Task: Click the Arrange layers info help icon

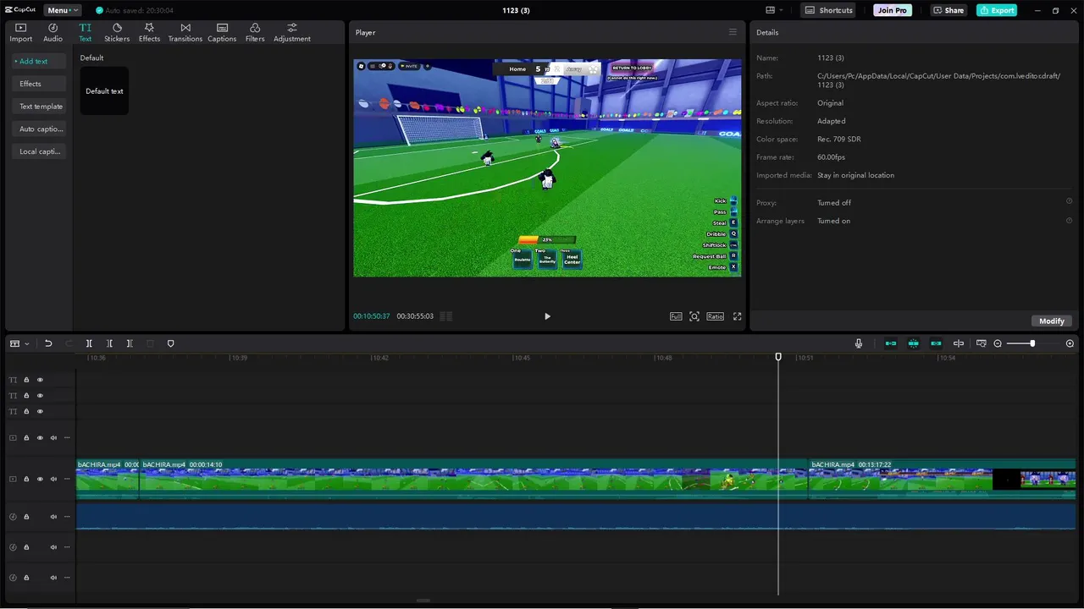Action: click(1069, 220)
